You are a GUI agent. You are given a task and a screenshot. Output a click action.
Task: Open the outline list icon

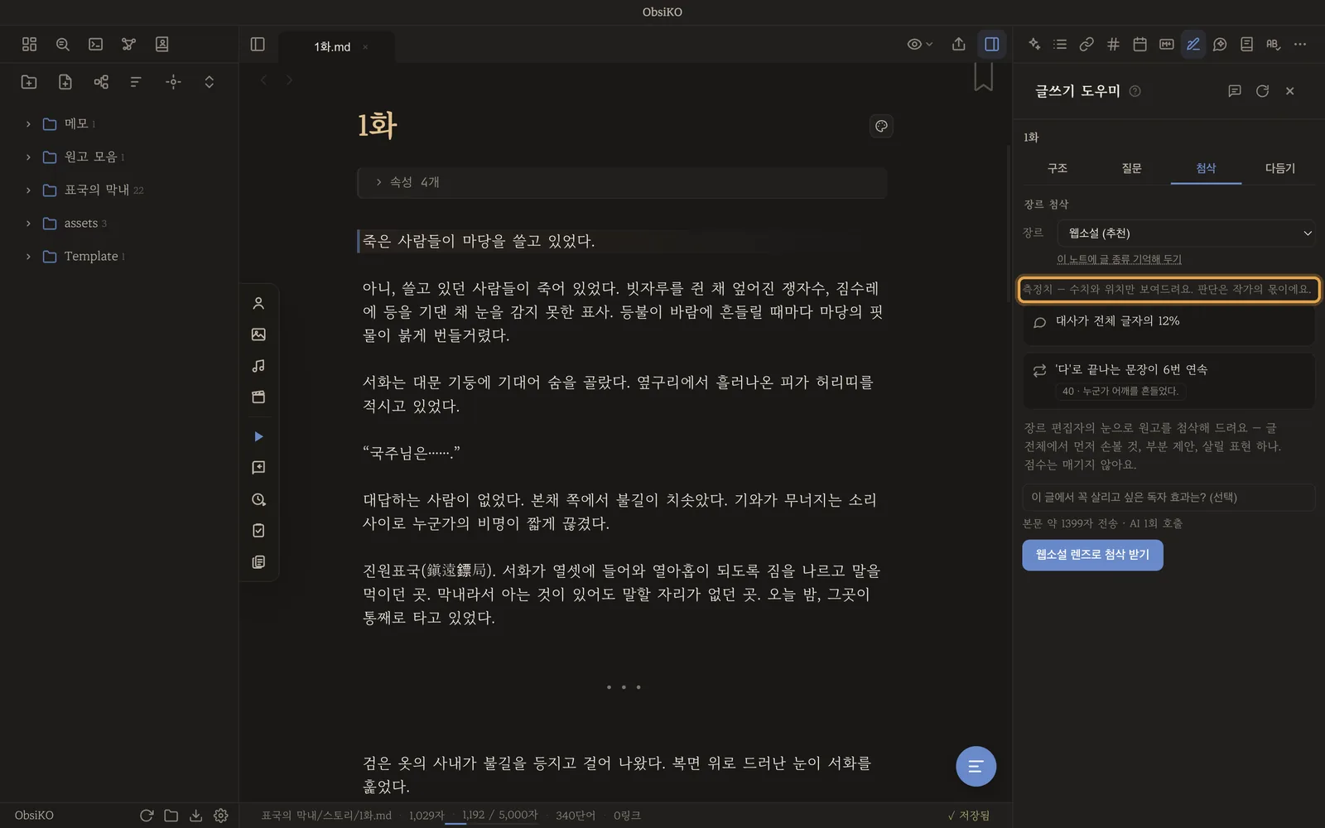point(1060,44)
